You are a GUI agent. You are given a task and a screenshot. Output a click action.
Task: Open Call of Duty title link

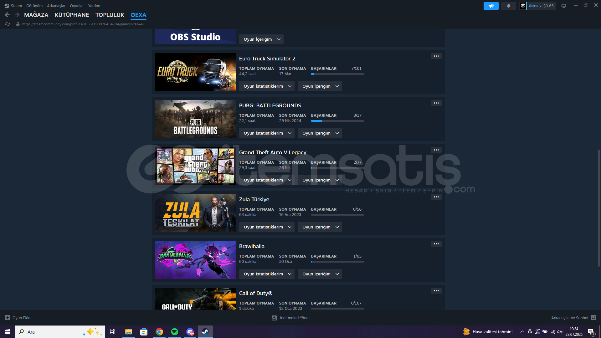click(x=256, y=293)
